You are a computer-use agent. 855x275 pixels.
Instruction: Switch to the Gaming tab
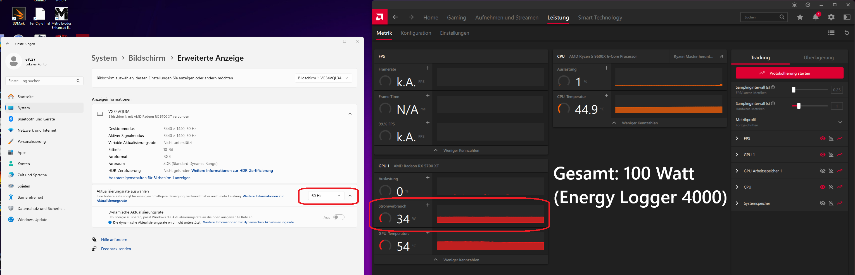point(456,18)
